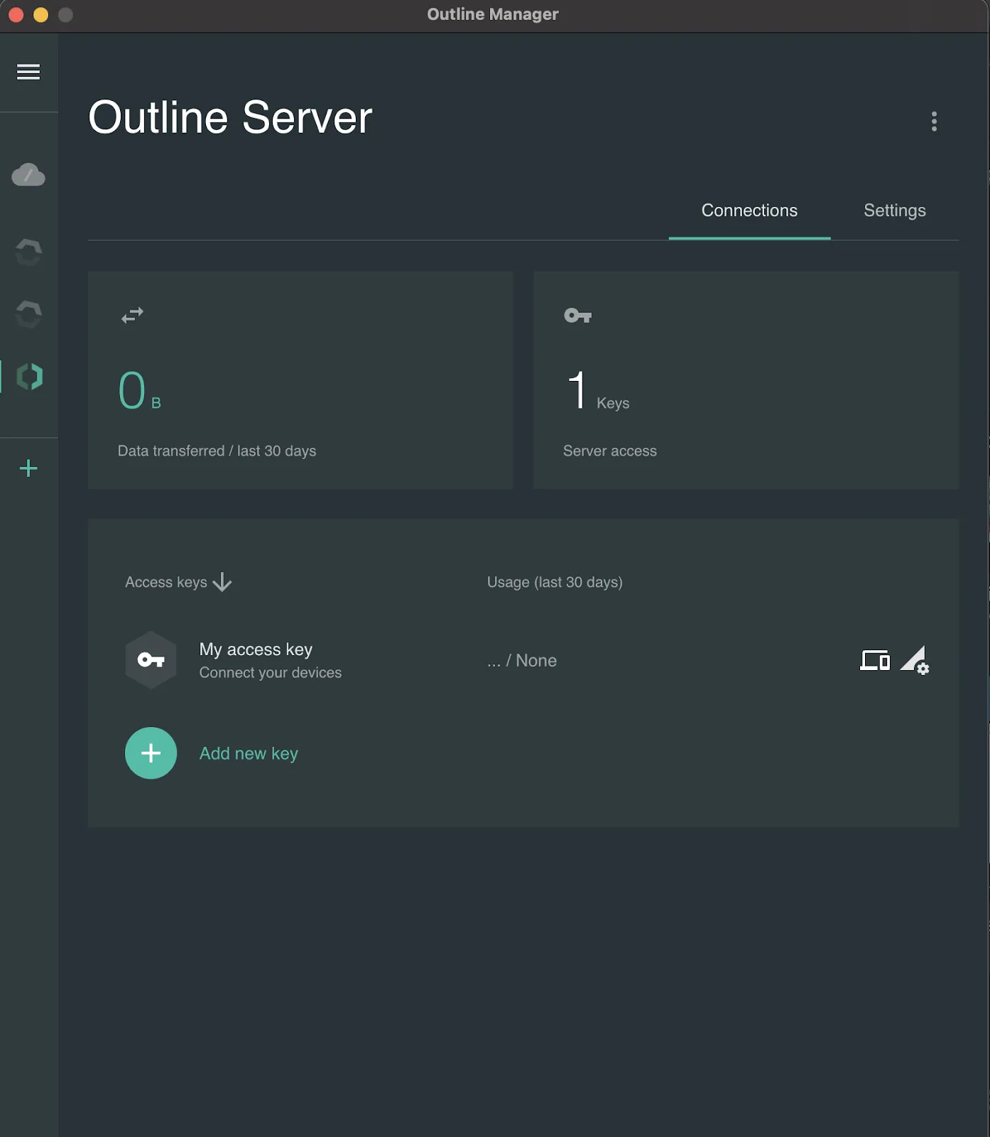Add a new server with sidebar plus
Viewport: 990px width, 1137px height.
coord(28,468)
